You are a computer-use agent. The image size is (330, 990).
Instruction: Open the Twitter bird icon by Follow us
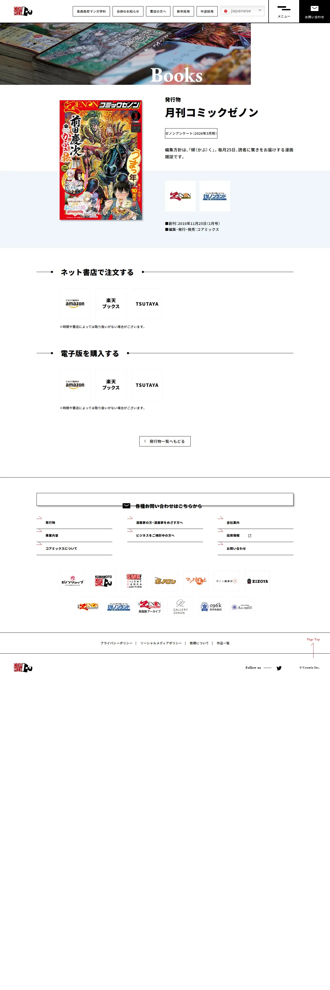pyautogui.click(x=279, y=668)
